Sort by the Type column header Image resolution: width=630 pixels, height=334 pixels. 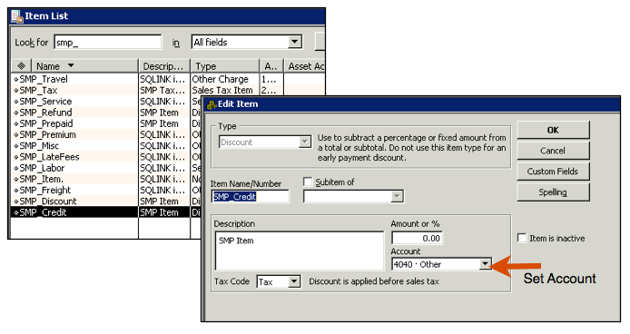tap(224, 66)
